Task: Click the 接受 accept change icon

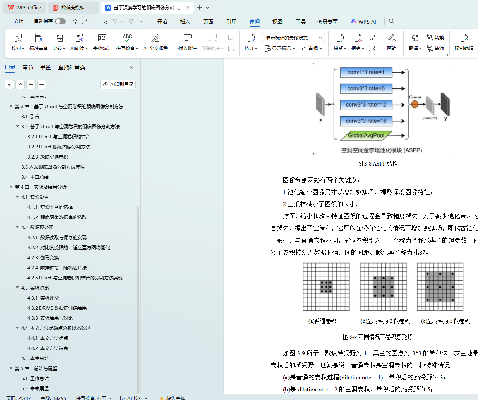Action: tap(340, 38)
